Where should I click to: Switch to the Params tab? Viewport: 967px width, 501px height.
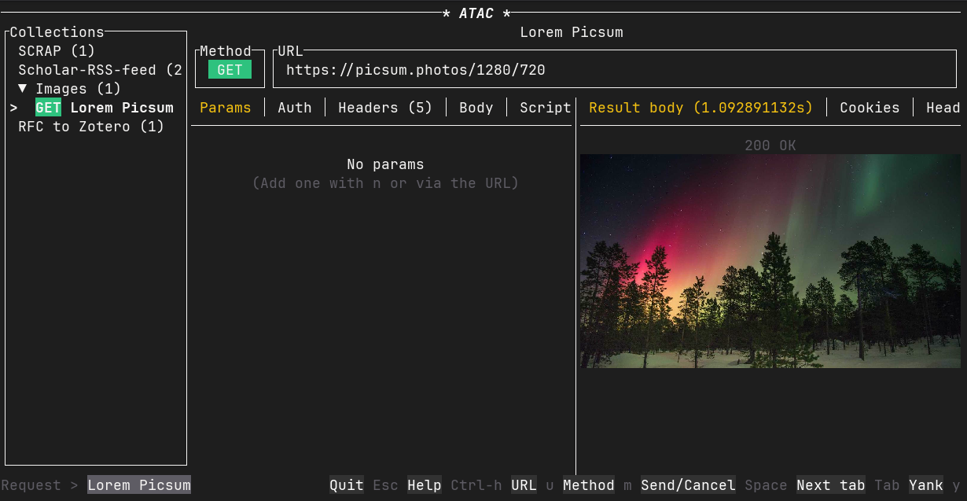click(x=226, y=108)
